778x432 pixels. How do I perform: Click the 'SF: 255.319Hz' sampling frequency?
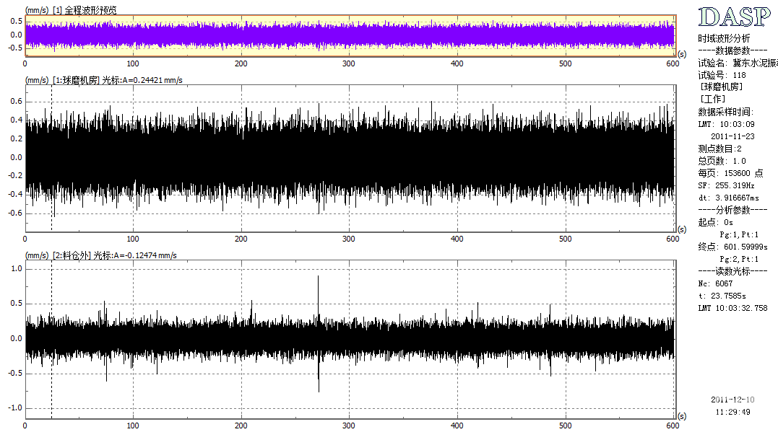[727, 185]
